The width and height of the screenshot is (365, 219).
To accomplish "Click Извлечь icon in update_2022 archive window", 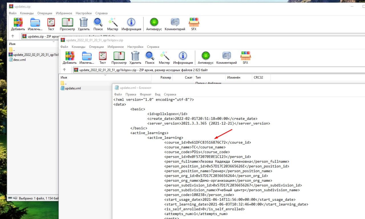I will click(x=87, y=56).
